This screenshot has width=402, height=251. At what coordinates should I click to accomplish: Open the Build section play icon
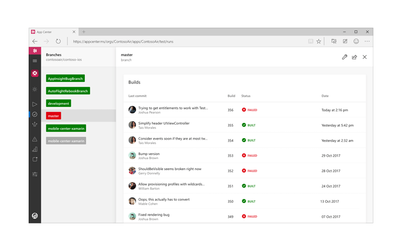click(35, 104)
